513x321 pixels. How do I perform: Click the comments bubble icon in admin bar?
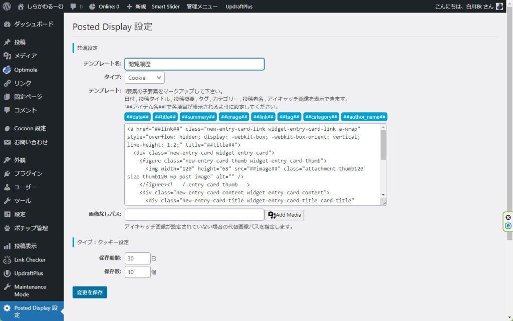pos(74,7)
